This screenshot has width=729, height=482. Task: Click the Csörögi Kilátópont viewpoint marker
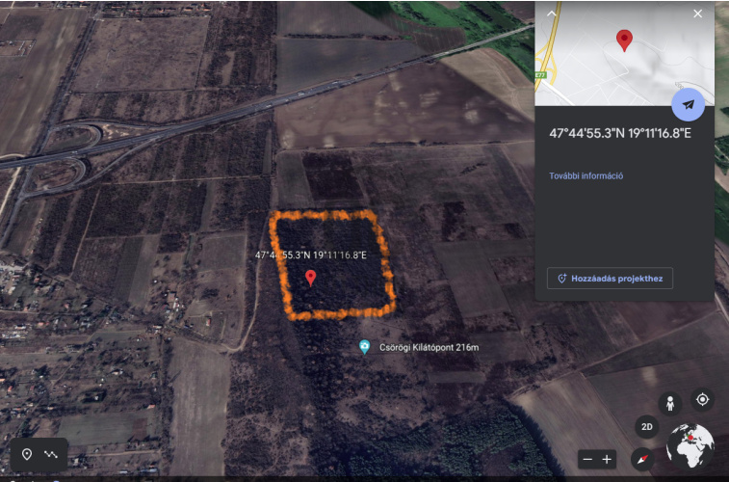point(364,347)
